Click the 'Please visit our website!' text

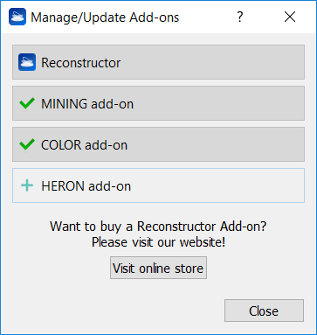[x=159, y=242]
